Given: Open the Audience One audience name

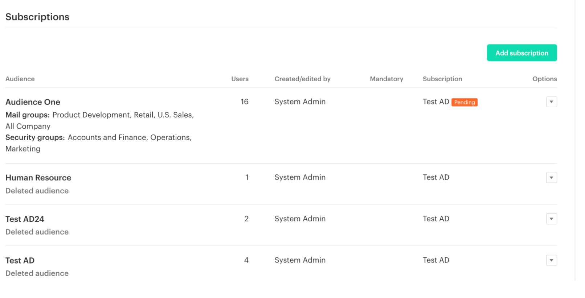Looking at the screenshot, I should [33, 102].
